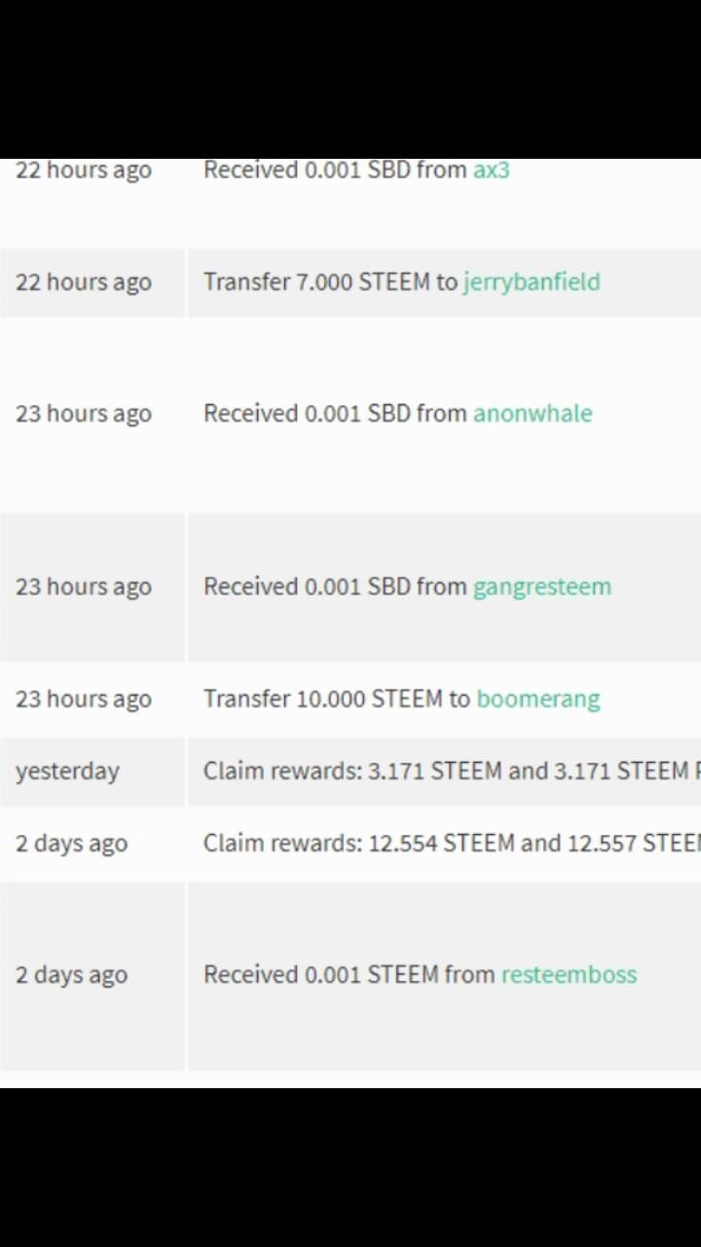Image resolution: width=701 pixels, height=1247 pixels.
Task: Click the timestamp of the jerrybanfield transfer
Action: coord(84,283)
